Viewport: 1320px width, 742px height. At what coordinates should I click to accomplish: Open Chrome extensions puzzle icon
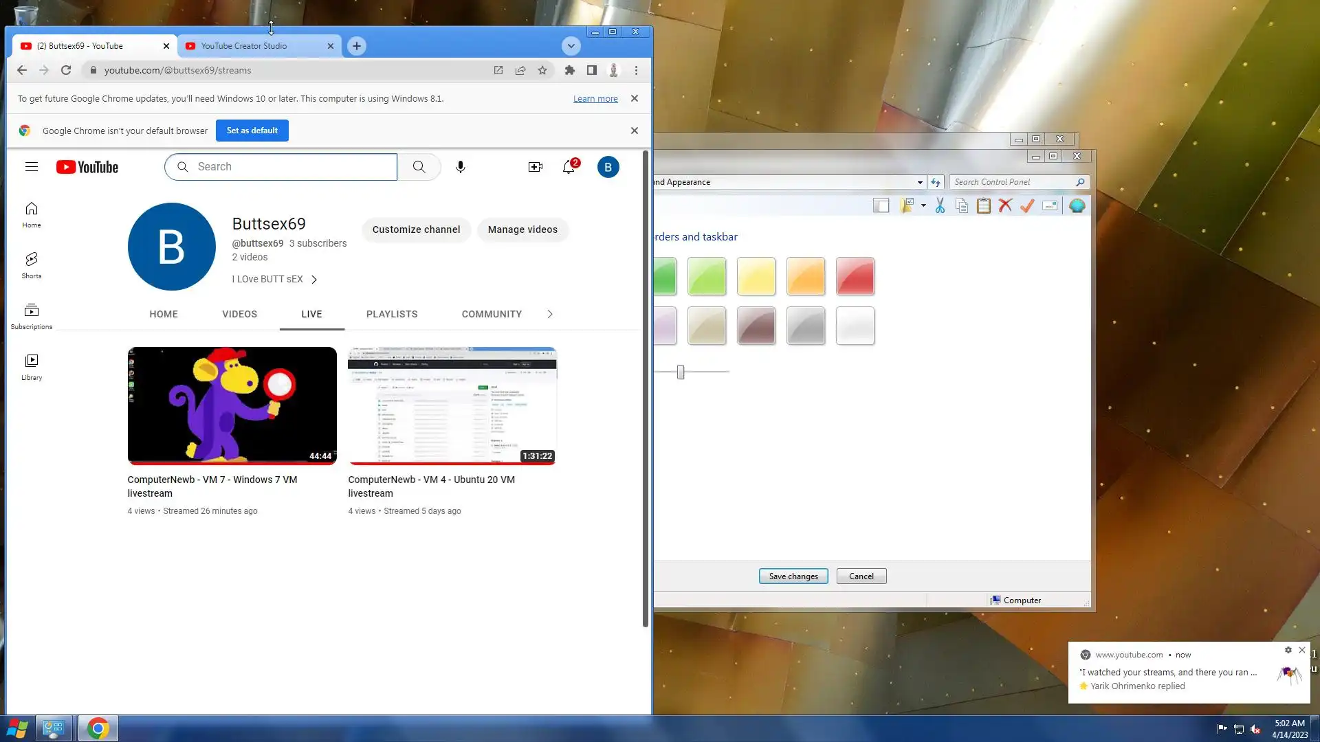pos(569,70)
